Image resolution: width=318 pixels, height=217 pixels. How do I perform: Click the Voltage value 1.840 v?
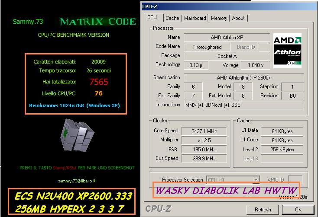click(255, 65)
